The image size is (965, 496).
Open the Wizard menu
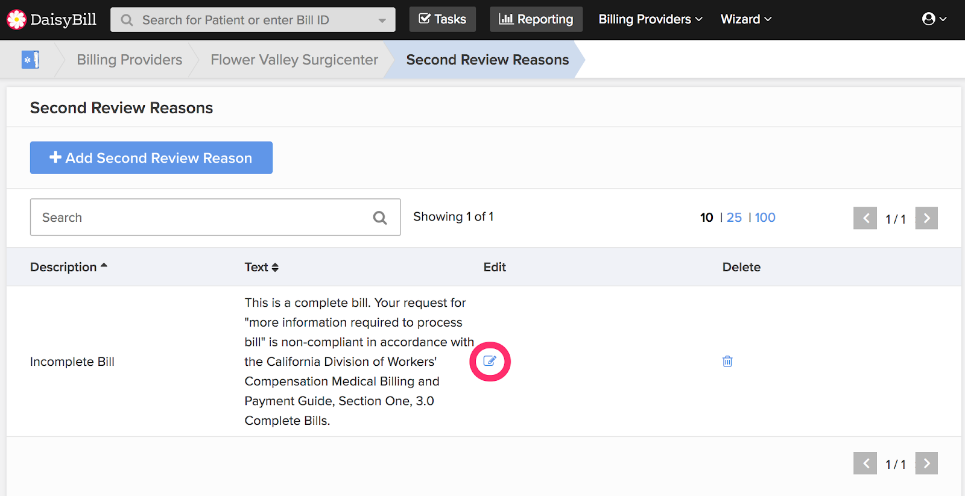tap(746, 19)
